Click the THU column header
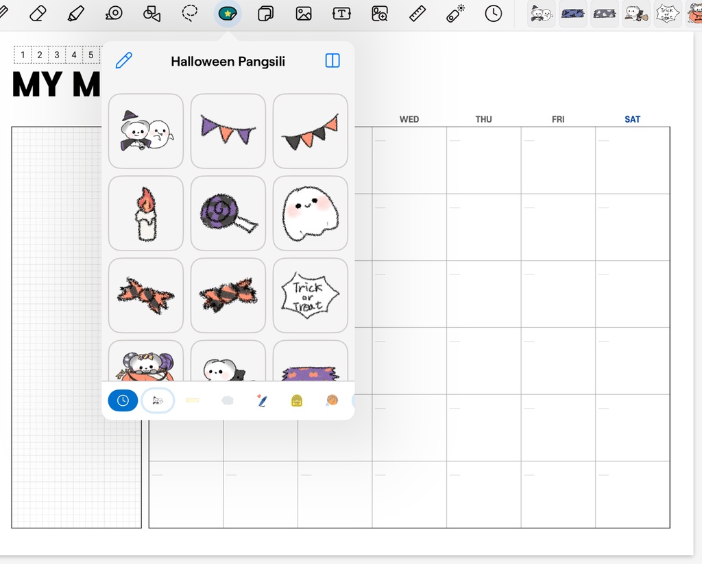This screenshot has width=702, height=564. 483,119
